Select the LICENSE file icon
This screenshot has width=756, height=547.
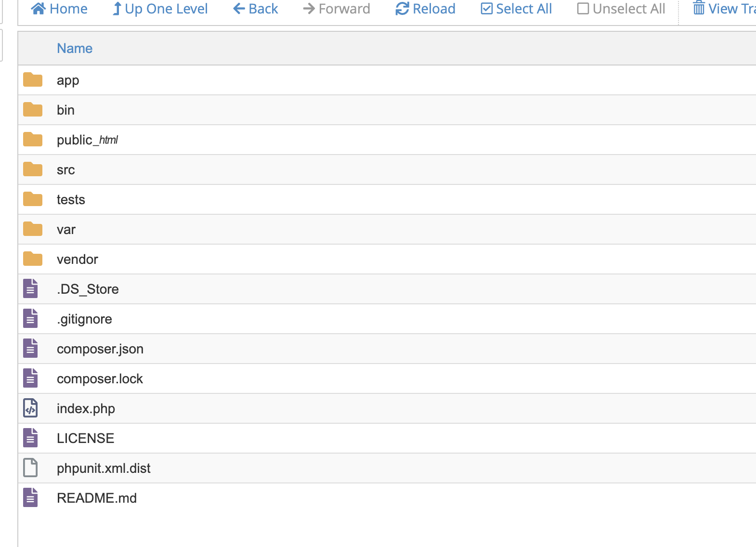(30, 438)
